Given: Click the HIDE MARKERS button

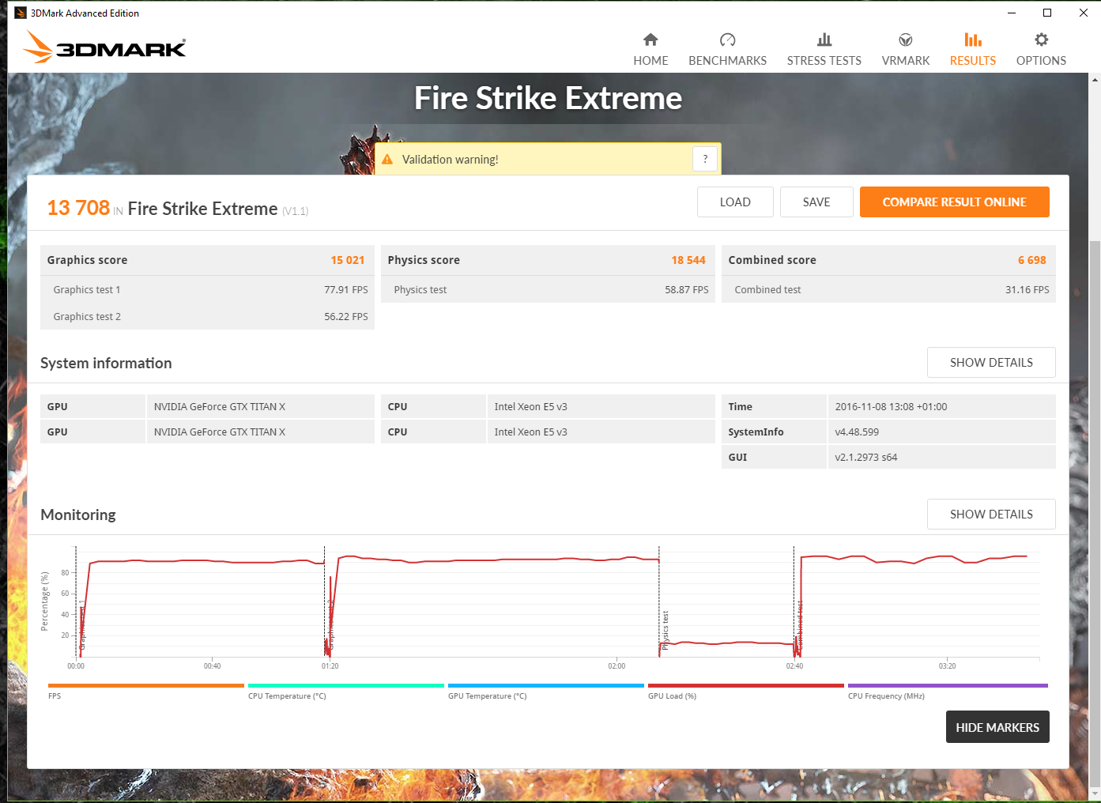Looking at the screenshot, I should 997,727.
